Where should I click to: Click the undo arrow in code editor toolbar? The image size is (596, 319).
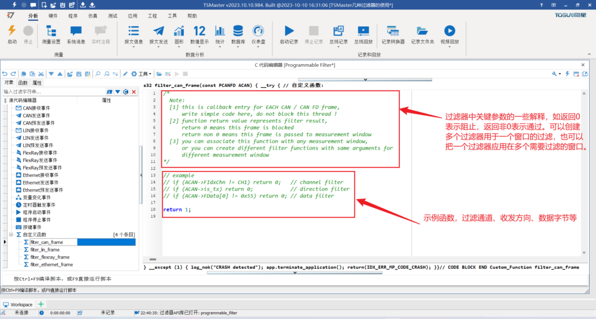5,74
